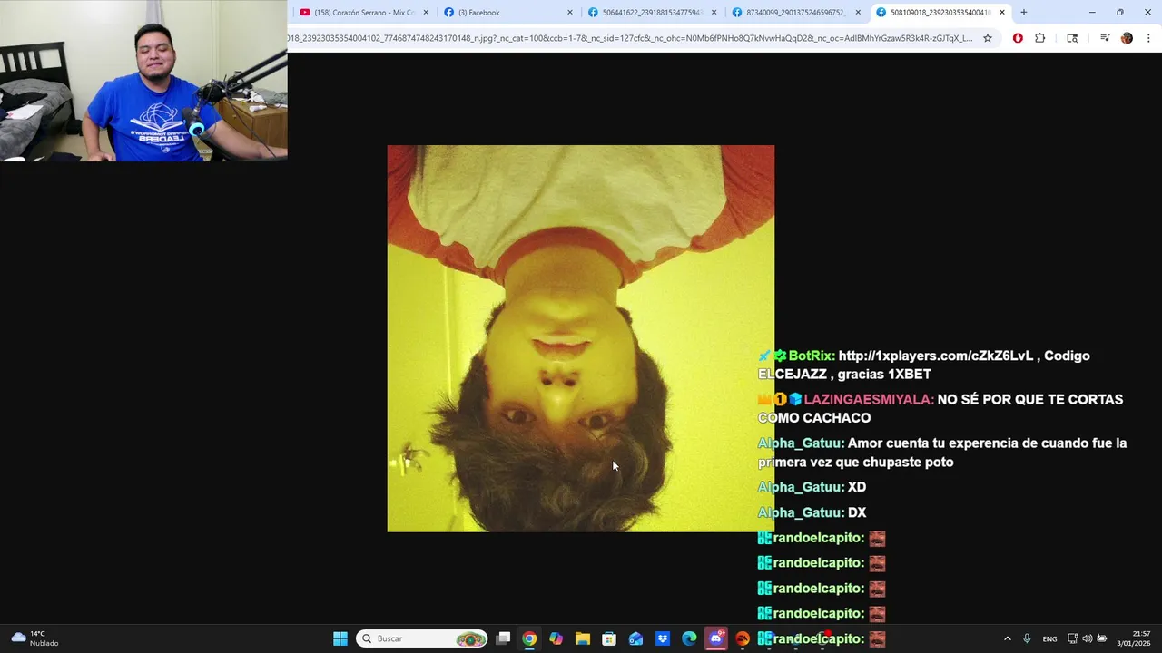Open the Chrome profile avatar
Viewport: 1162px width, 653px height.
coord(1127,38)
